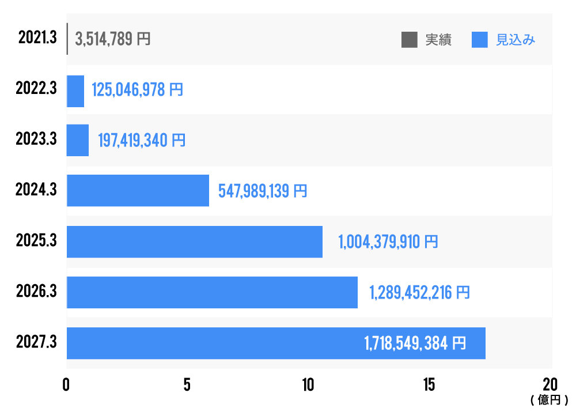Click the blue 見込み legend swatch
The height and width of the screenshot is (415, 576).
coord(480,40)
